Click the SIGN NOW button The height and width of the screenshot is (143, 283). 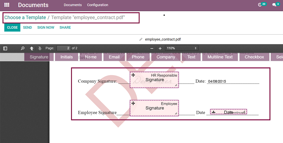tap(46, 27)
